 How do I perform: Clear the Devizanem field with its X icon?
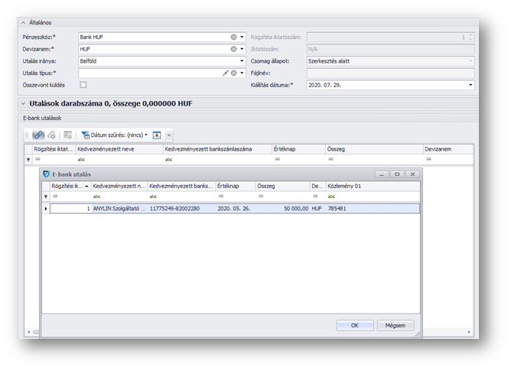[233, 49]
